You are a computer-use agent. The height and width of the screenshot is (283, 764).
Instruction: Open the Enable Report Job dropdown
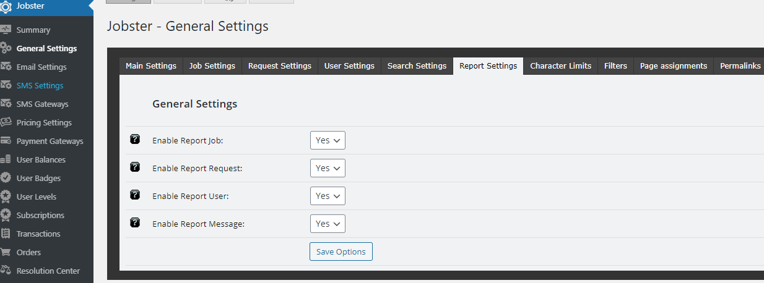pyautogui.click(x=328, y=140)
